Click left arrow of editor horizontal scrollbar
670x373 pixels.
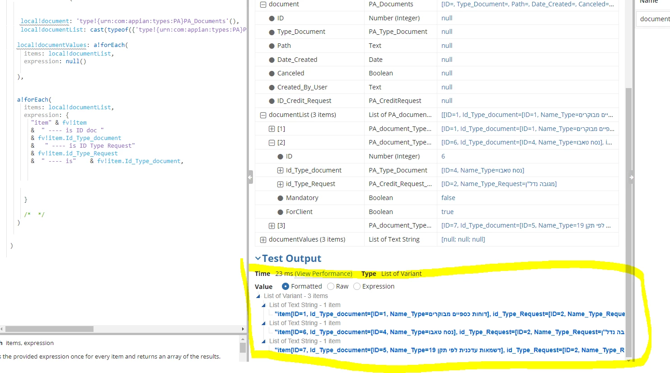(x=2, y=329)
